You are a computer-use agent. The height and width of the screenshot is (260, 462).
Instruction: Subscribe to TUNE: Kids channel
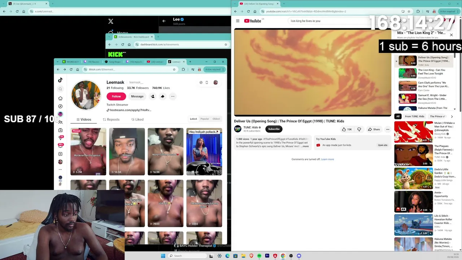point(274,129)
